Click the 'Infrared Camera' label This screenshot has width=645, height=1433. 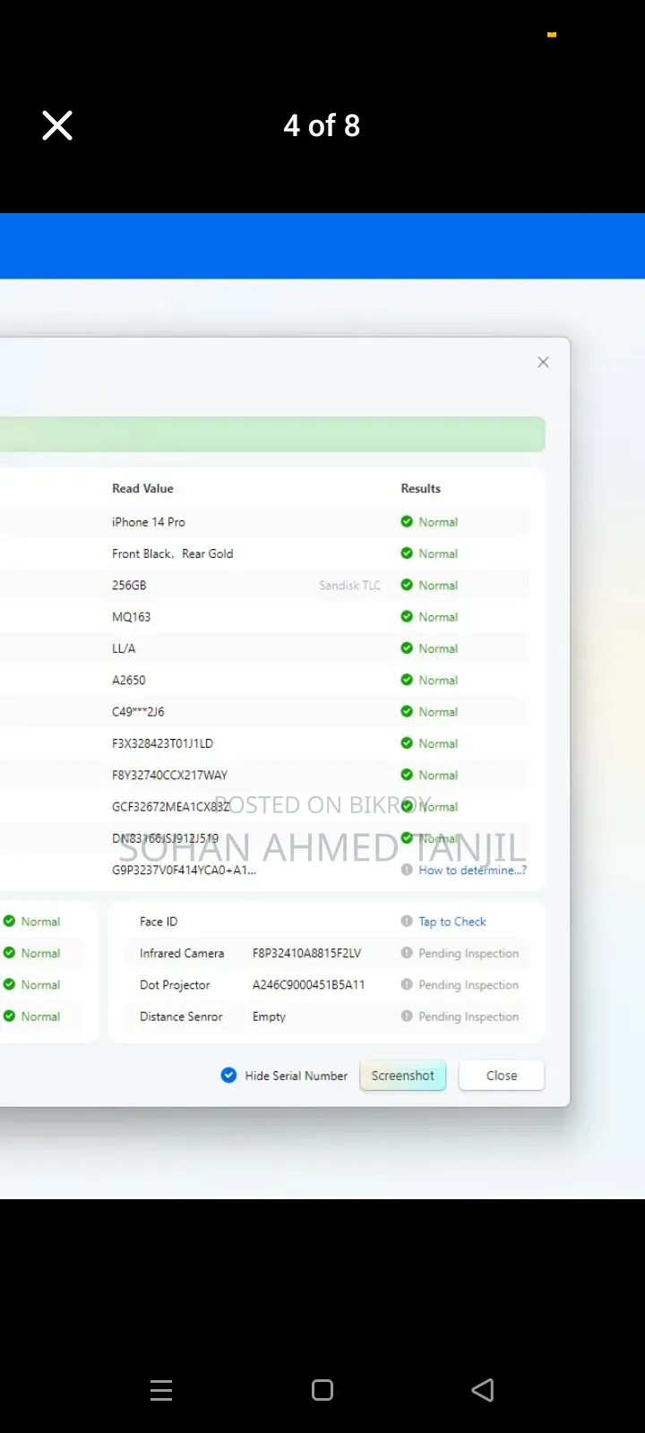click(182, 953)
